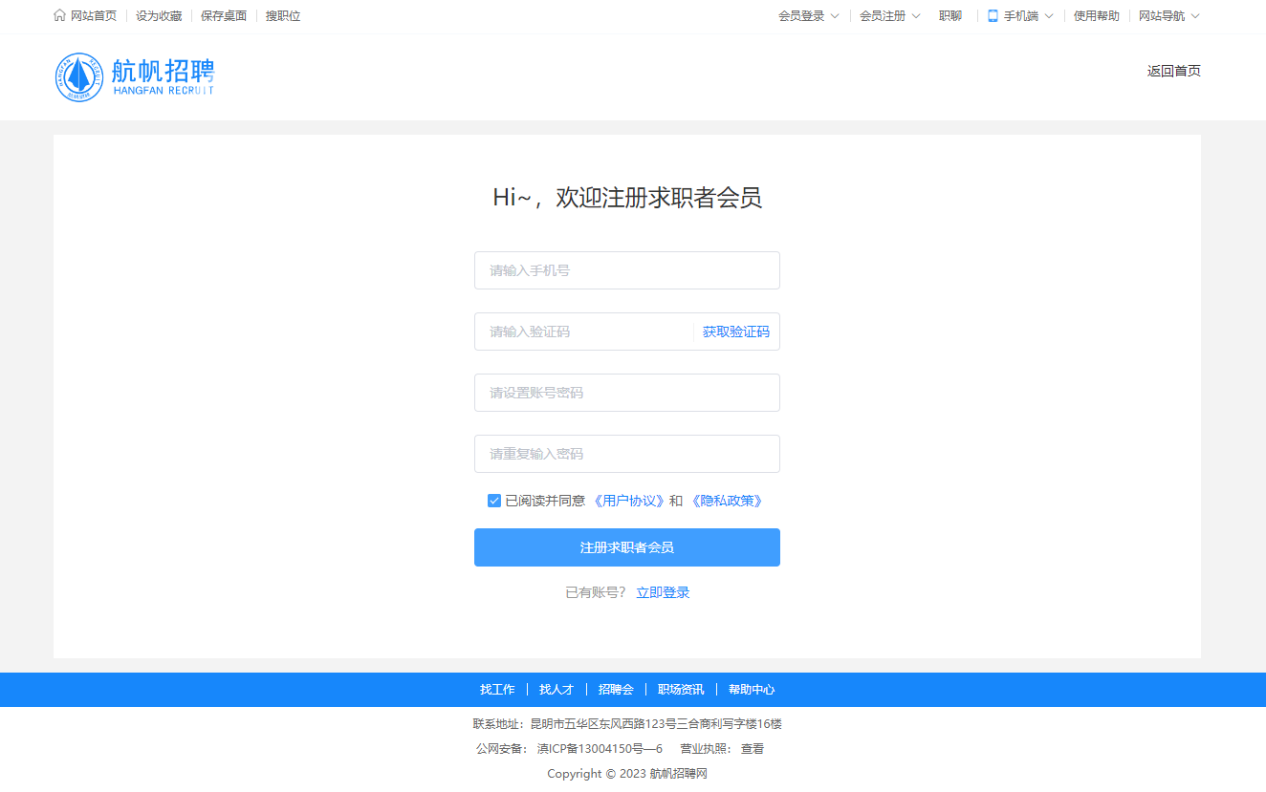Click 返回首页 in the header

(1173, 71)
